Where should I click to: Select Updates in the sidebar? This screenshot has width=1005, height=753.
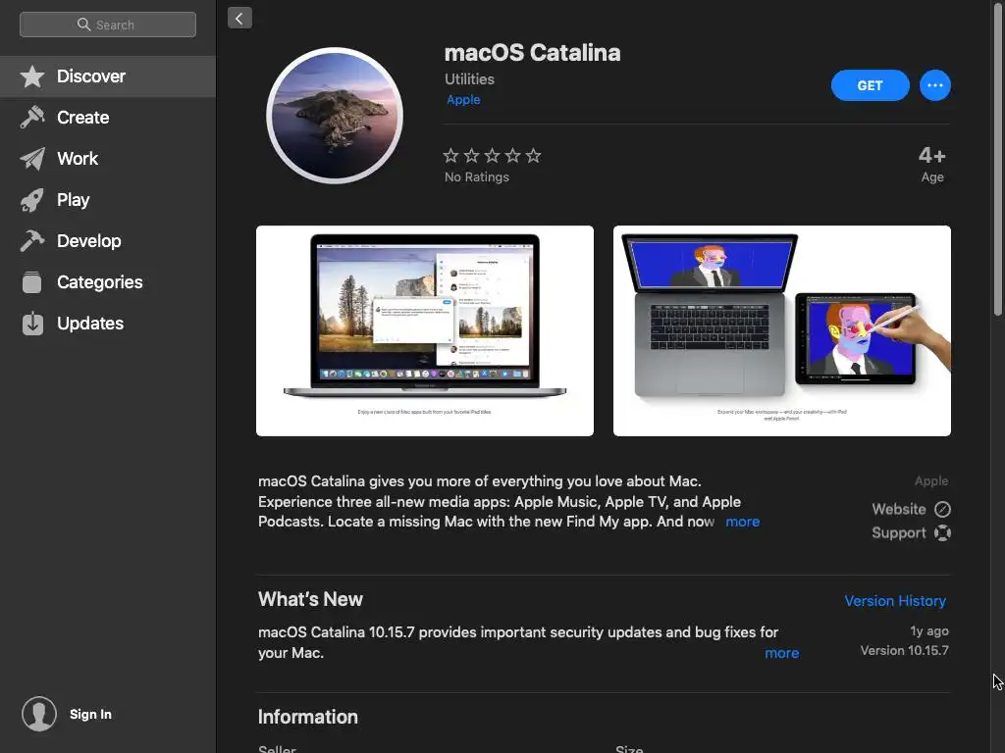click(108, 324)
